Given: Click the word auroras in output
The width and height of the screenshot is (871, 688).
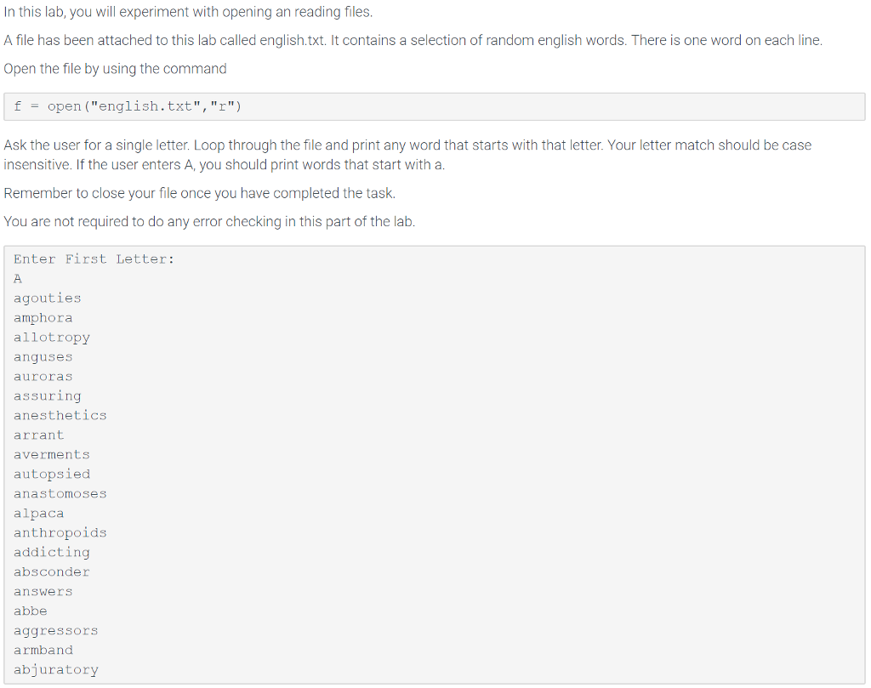Looking at the screenshot, I should 43,377.
